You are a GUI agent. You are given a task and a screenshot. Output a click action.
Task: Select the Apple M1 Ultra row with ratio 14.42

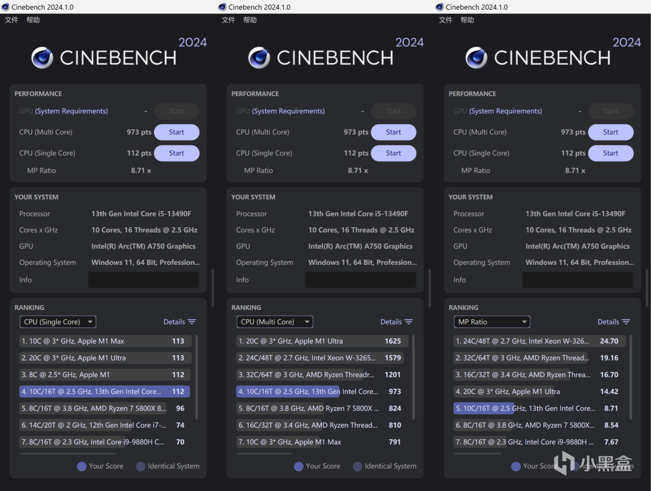point(539,391)
